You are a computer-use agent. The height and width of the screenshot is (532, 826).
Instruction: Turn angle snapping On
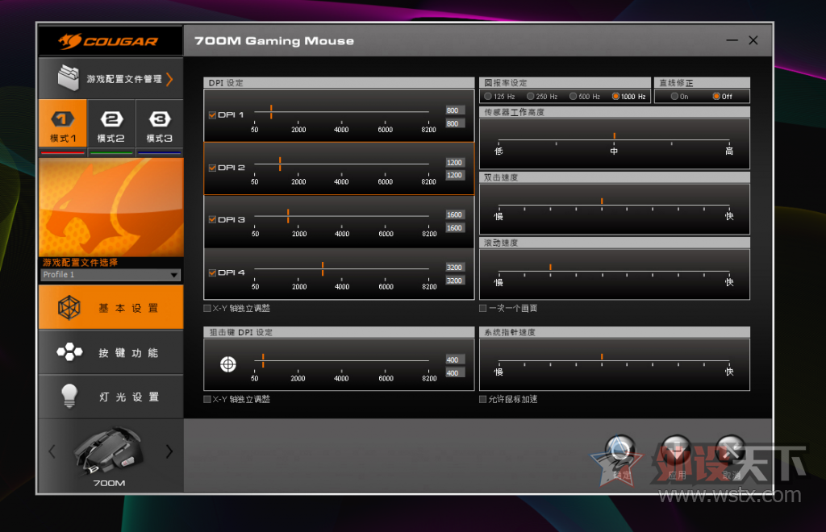pos(674,96)
